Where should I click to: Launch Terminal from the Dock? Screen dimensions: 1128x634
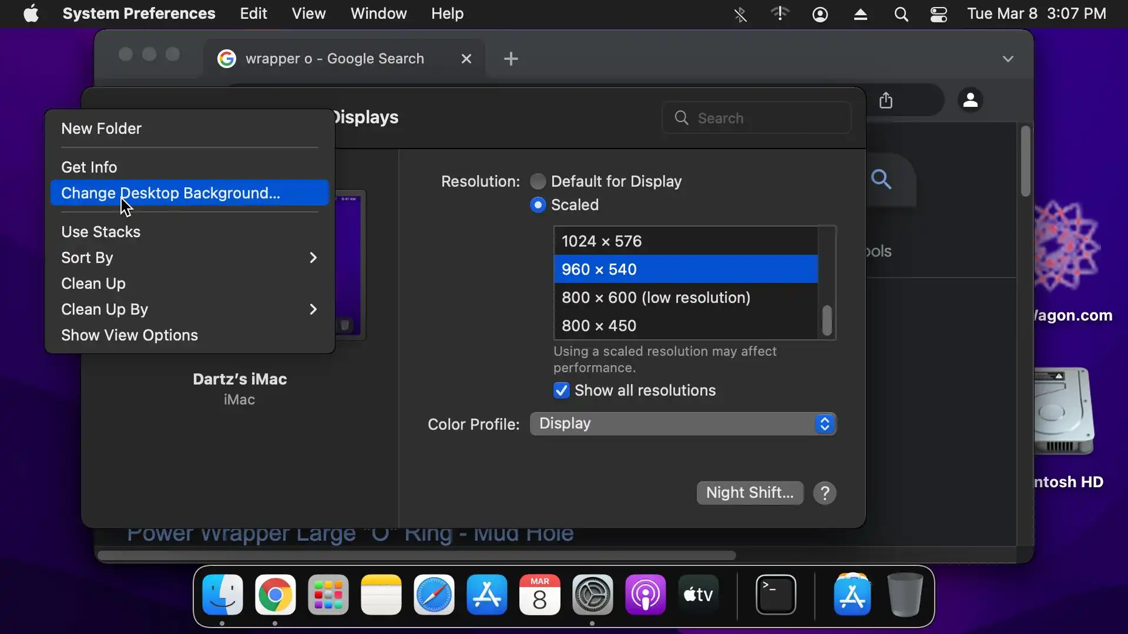point(775,595)
